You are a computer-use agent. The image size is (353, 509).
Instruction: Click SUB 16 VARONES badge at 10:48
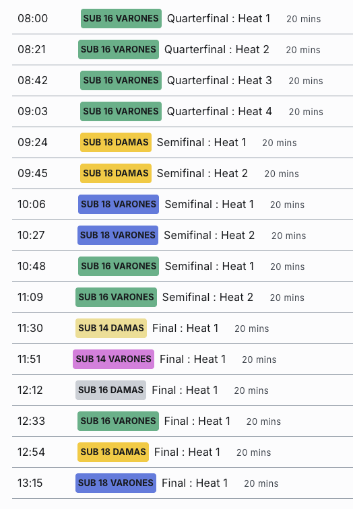click(119, 266)
